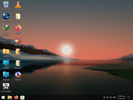Launch Internet Download Manager shortcut
The width and height of the screenshot is (133, 100).
pyautogui.click(x=6, y=30)
